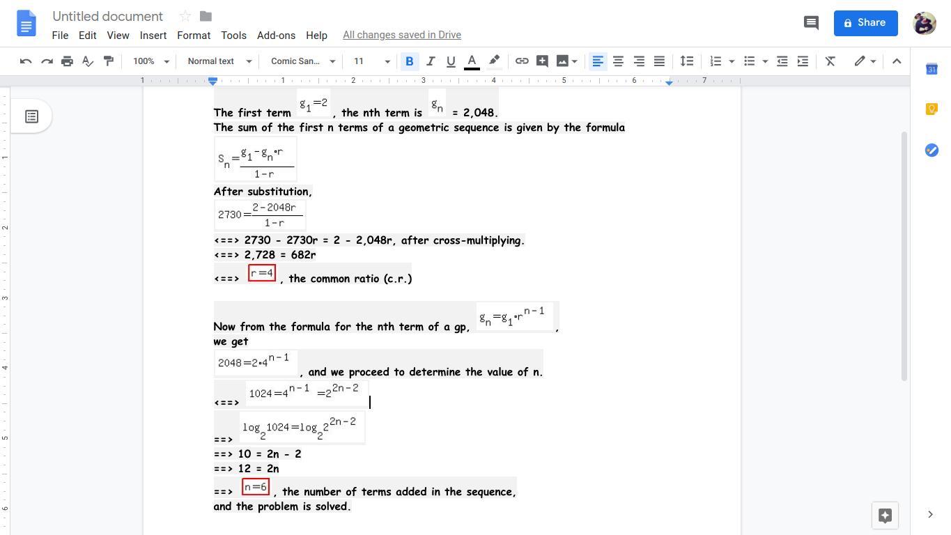Screen dimensions: 951x535
Task: Set left alignment
Action: coord(597,61)
